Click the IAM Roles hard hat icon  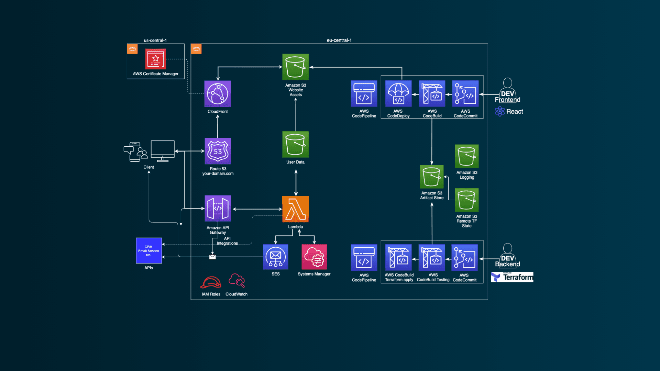(x=210, y=282)
